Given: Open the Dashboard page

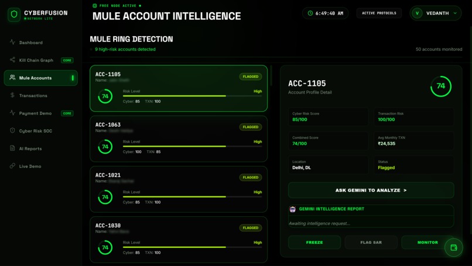Looking at the screenshot, I should (x=40, y=42).
